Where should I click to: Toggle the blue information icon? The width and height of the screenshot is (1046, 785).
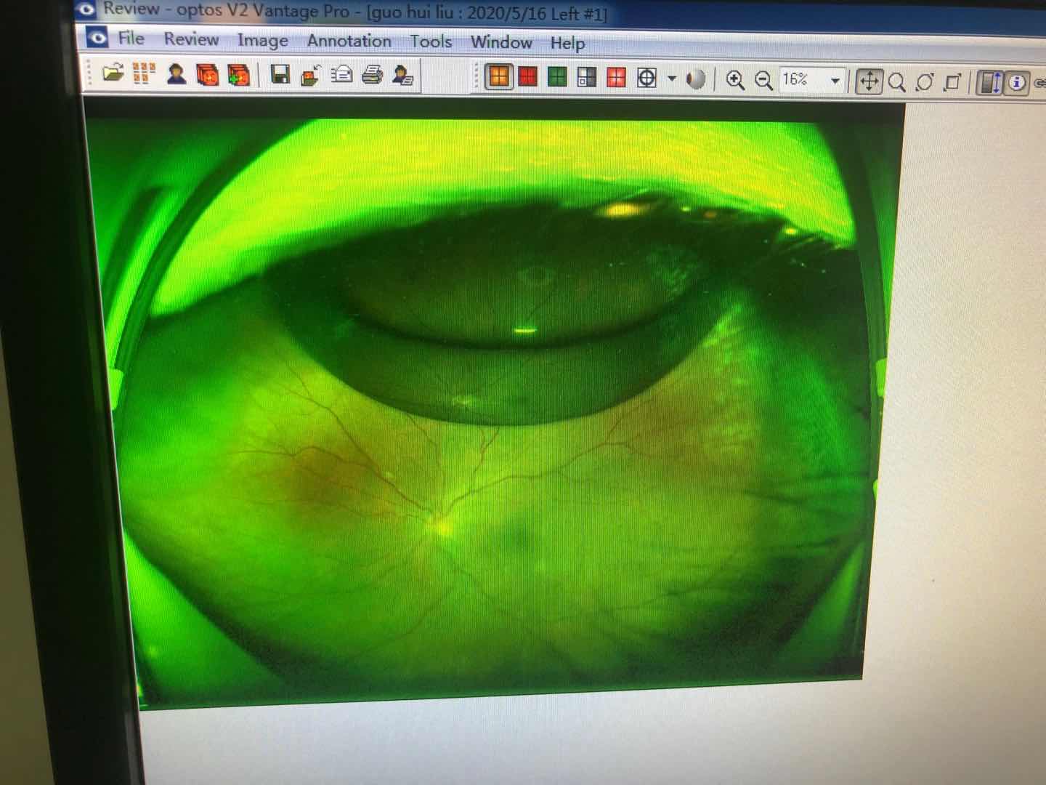(1018, 83)
